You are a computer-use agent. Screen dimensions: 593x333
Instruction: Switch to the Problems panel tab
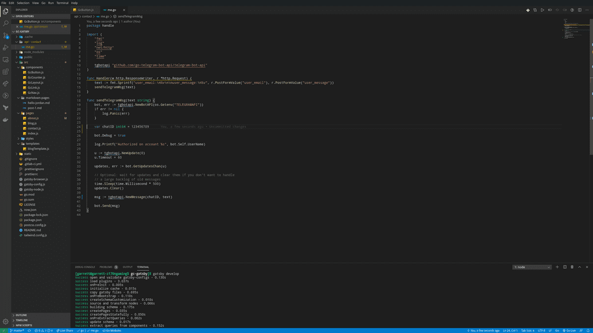coord(108,267)
